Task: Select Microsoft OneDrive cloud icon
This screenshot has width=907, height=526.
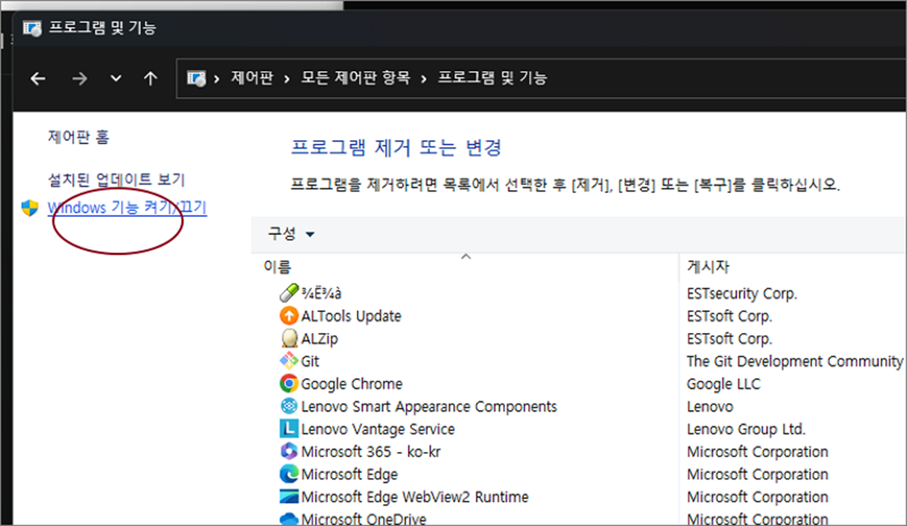Action: pyautogui.click(x=289, y=519)
